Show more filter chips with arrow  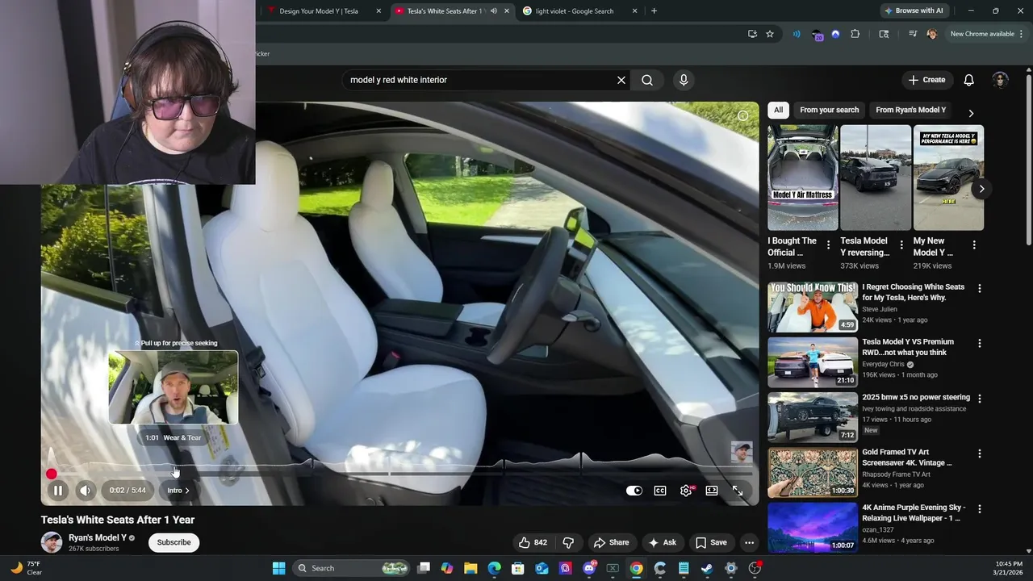[971, 113]
